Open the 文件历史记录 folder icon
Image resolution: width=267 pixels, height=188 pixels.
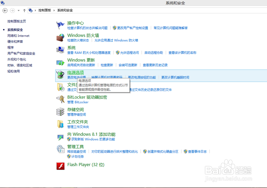point(60,87)
